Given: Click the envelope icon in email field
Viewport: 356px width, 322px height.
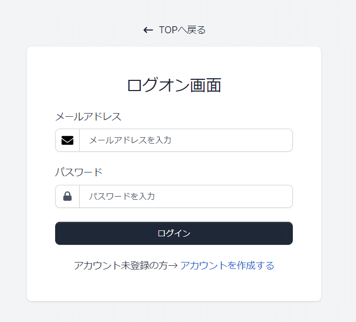Looking at the screenshot, I should click(67, 140).
